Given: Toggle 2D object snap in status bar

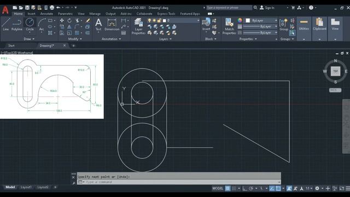Looking at the screenshot, I should 278,188.
